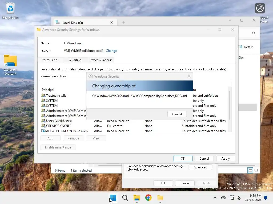Image resolution: width=273 pixels, height=204 pixels.
Task: Click the permission entries vertical scrollbar
Action: pos(230,105)
